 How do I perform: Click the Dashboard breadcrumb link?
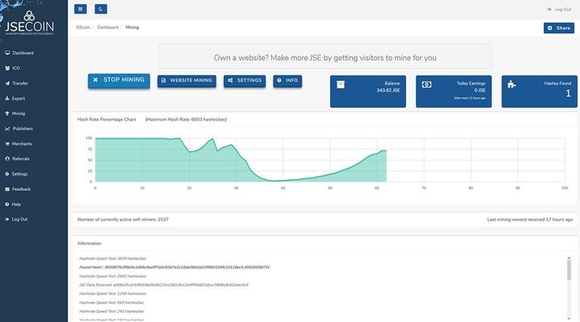pyautogui.click(x=107, y=27)
